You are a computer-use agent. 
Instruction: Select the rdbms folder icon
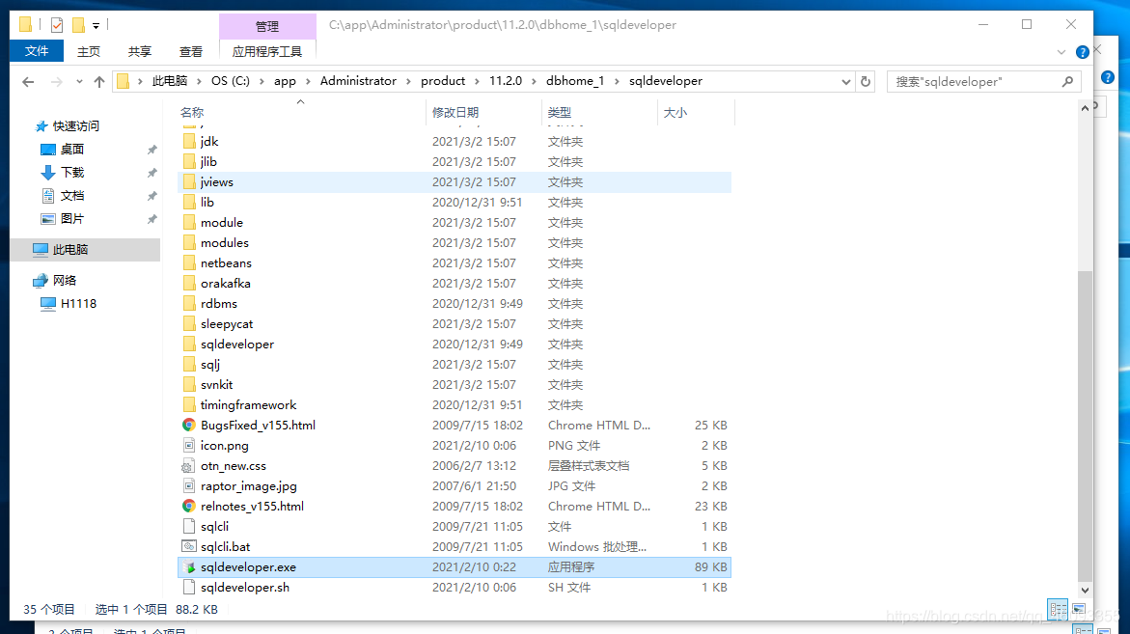coord(189,303)
